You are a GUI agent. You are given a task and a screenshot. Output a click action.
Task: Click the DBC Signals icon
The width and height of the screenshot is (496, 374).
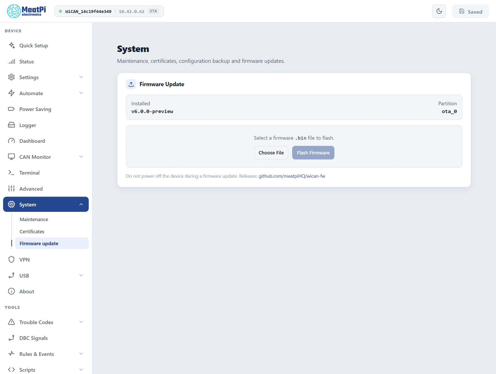pos(12,338)
